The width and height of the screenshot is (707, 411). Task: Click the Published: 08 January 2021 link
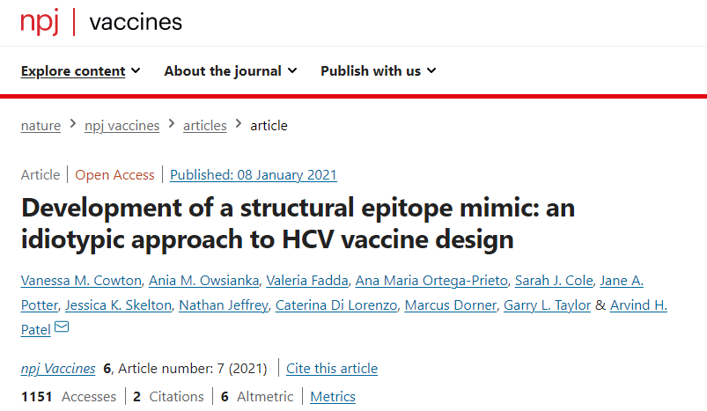click(x=254, y=174)
